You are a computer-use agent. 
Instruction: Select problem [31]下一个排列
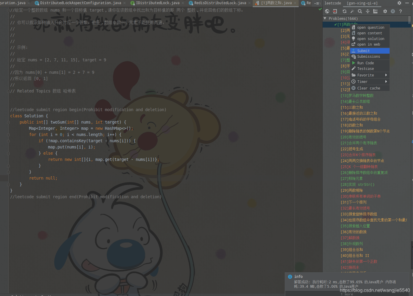(353, 202)
